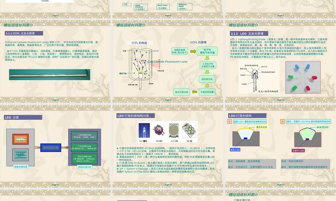
Task: Select the '(b) SMT' LED image
Action: click(x=159, y=131)
